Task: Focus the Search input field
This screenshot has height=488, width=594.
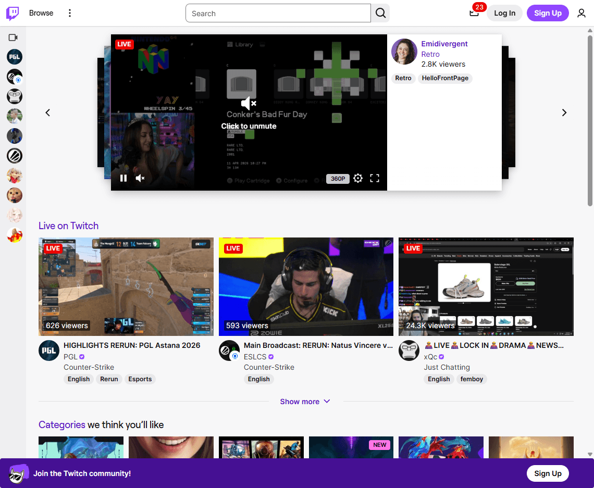Action: click(x=278, y=13)
